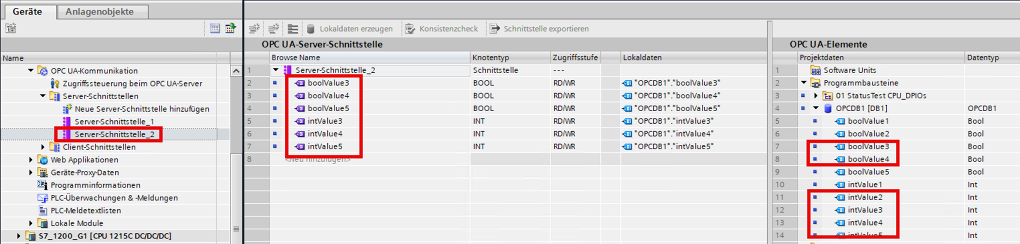Click project tree scrollbar up arrow
The image size is (1020, 244).
[236, 71]
